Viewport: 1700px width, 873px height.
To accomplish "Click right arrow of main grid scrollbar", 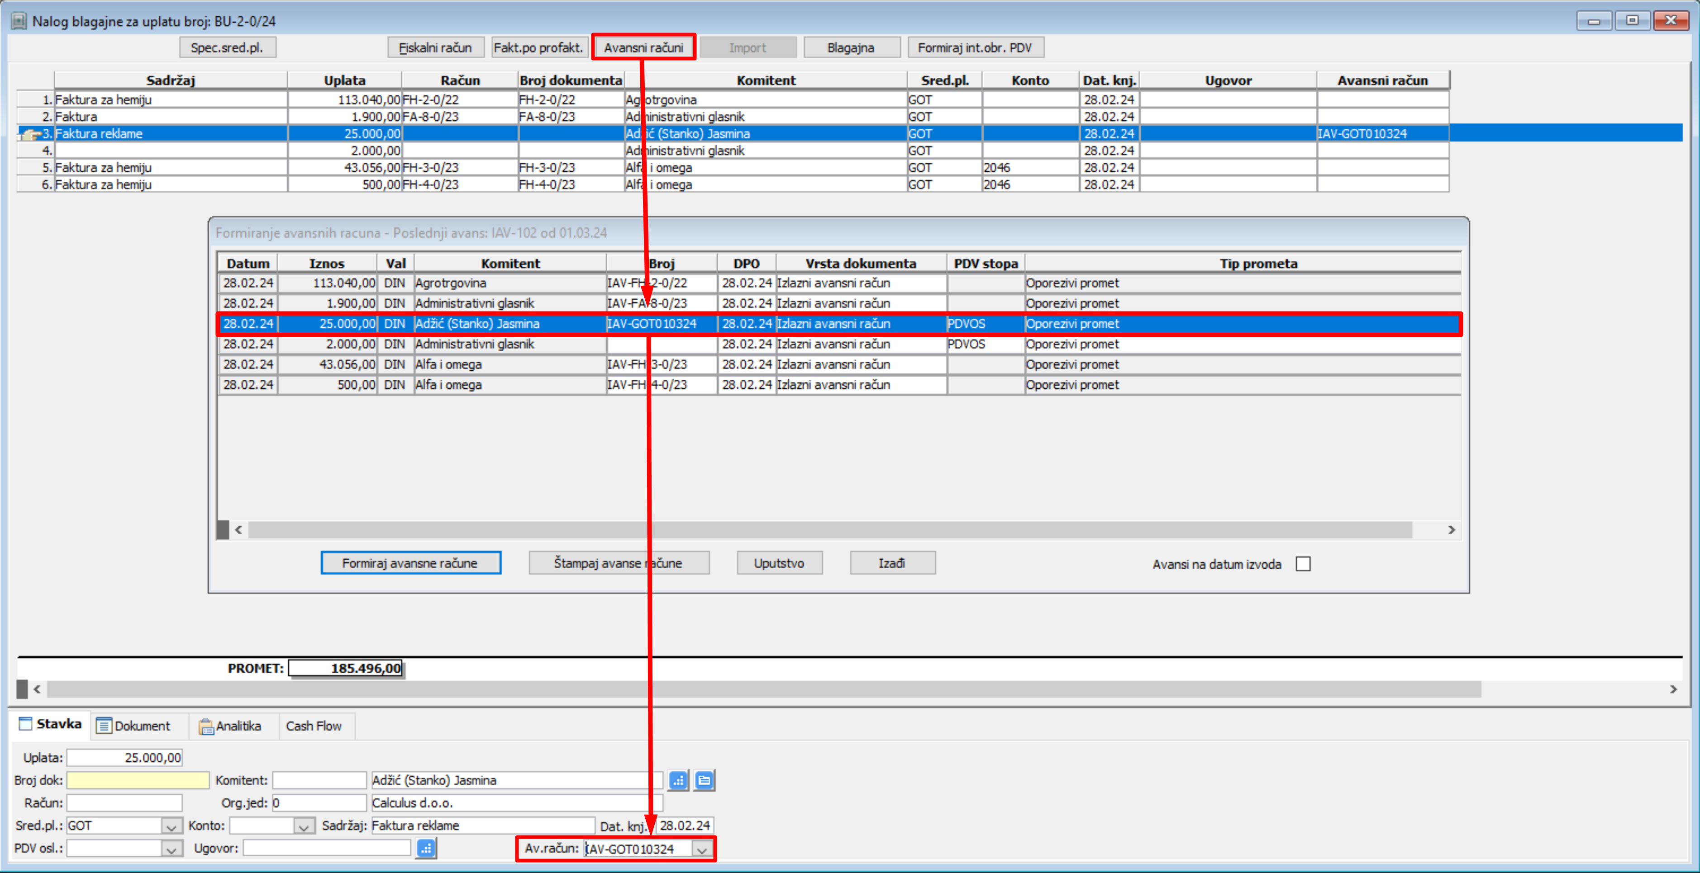I will click(1673, 689).
